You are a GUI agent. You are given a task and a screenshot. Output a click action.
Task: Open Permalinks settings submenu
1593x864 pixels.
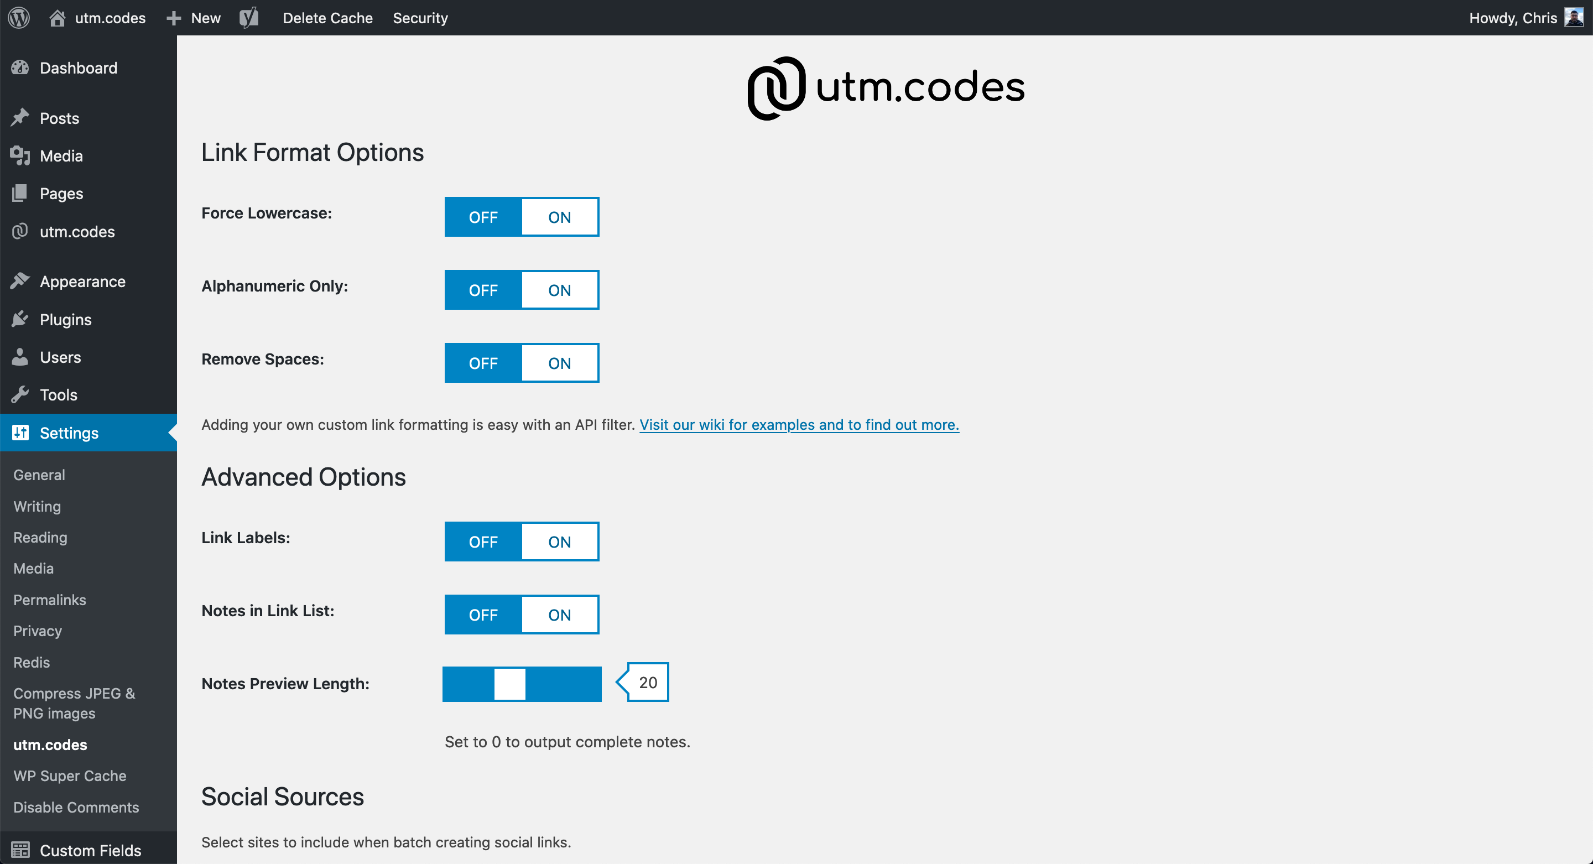pyautogui.click(x=49, y=600)
